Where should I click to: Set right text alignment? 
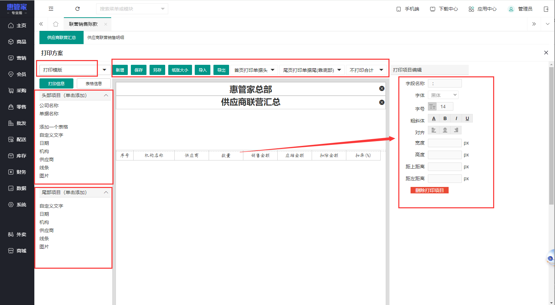coord(456,130)
